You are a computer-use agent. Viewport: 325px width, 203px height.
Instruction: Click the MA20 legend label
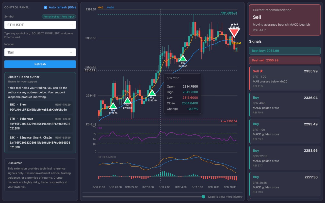tap(110, 8)
